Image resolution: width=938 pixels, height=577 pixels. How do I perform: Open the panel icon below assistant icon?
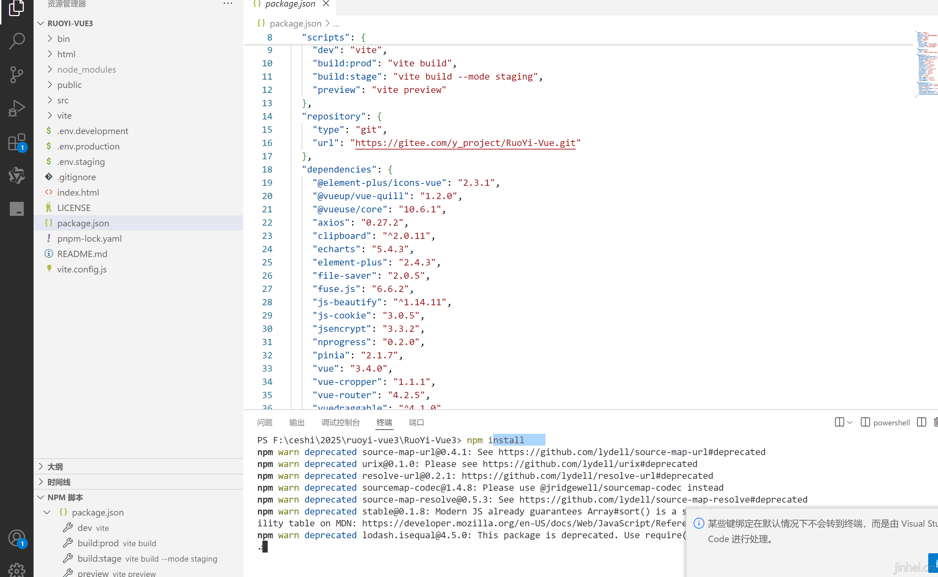click(x=16, y=209)
